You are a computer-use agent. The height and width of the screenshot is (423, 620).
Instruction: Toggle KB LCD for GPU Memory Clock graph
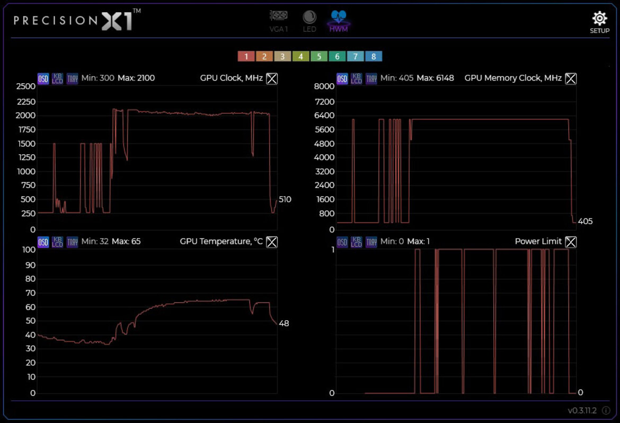pos(356,79)
